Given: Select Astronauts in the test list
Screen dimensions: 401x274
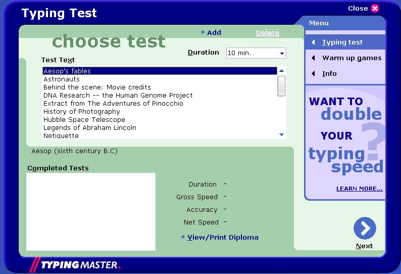Looking at the screenshot, I should [160, 79].
